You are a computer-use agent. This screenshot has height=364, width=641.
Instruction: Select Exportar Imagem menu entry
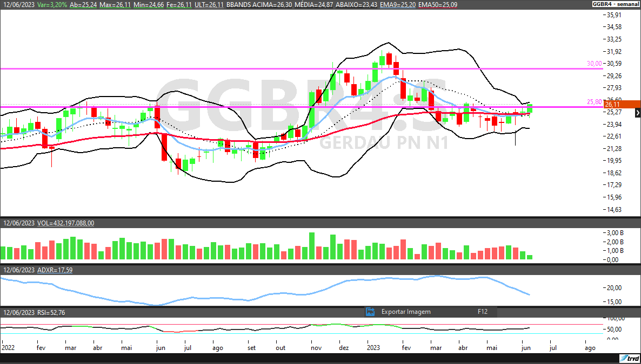(406, 312)
